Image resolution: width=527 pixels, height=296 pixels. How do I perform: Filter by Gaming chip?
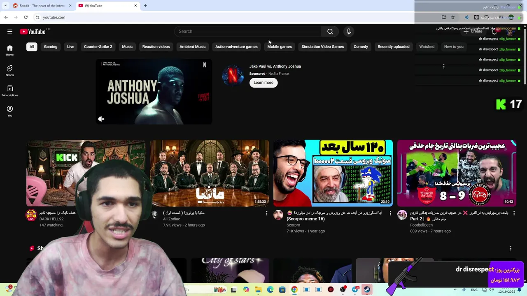tap(51, 46)
